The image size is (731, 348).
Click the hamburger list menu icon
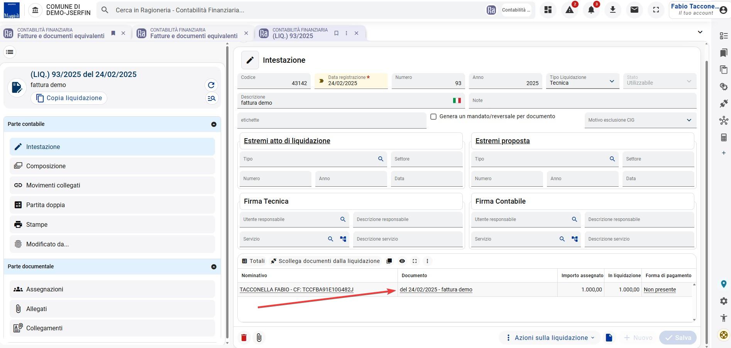(x=10, y=52)
